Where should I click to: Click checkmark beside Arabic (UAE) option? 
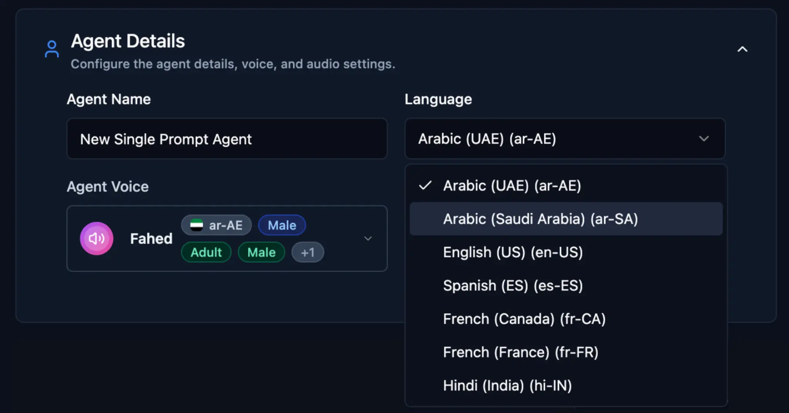click(425, 186)
